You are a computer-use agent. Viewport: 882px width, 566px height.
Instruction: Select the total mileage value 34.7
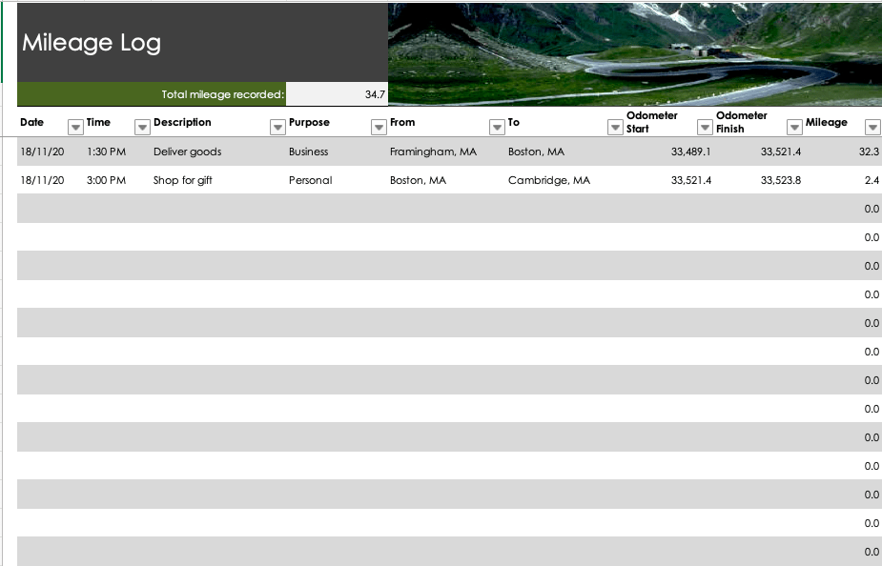[337, 94]
